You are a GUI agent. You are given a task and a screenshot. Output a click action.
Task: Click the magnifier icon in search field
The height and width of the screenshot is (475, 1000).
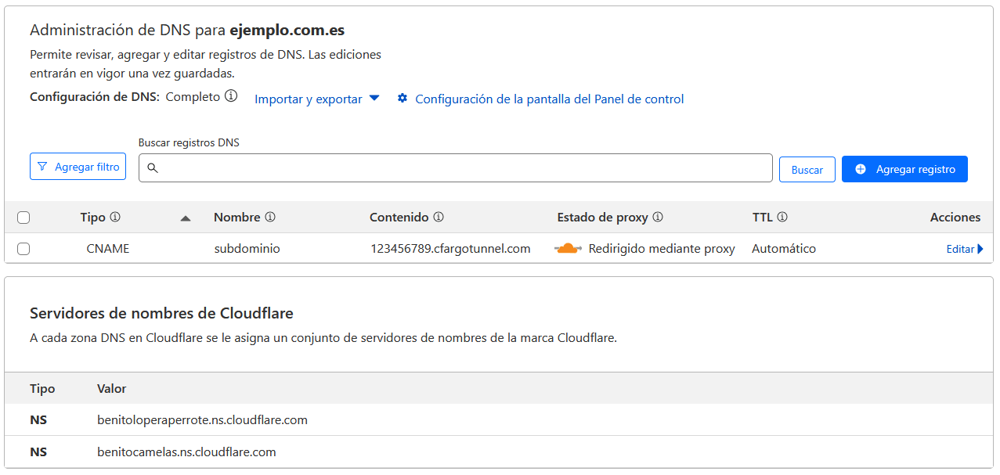(153, 168)
